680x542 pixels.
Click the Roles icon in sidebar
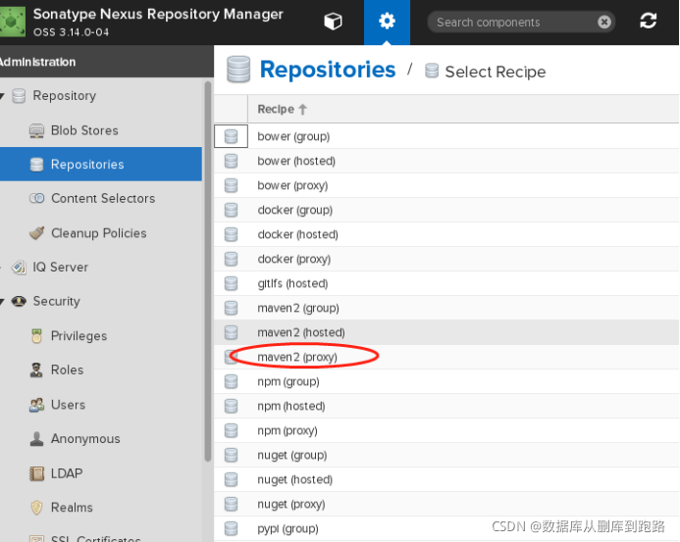point(36,370)
